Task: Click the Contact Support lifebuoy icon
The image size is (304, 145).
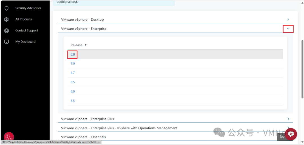Action: [x=6, y=31]
